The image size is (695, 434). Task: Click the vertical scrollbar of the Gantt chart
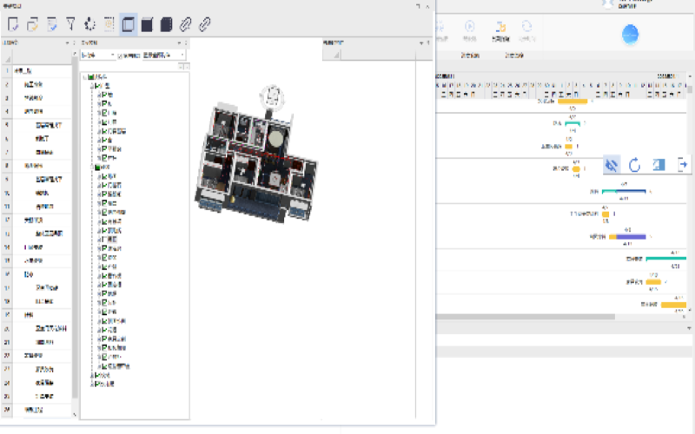690,89
